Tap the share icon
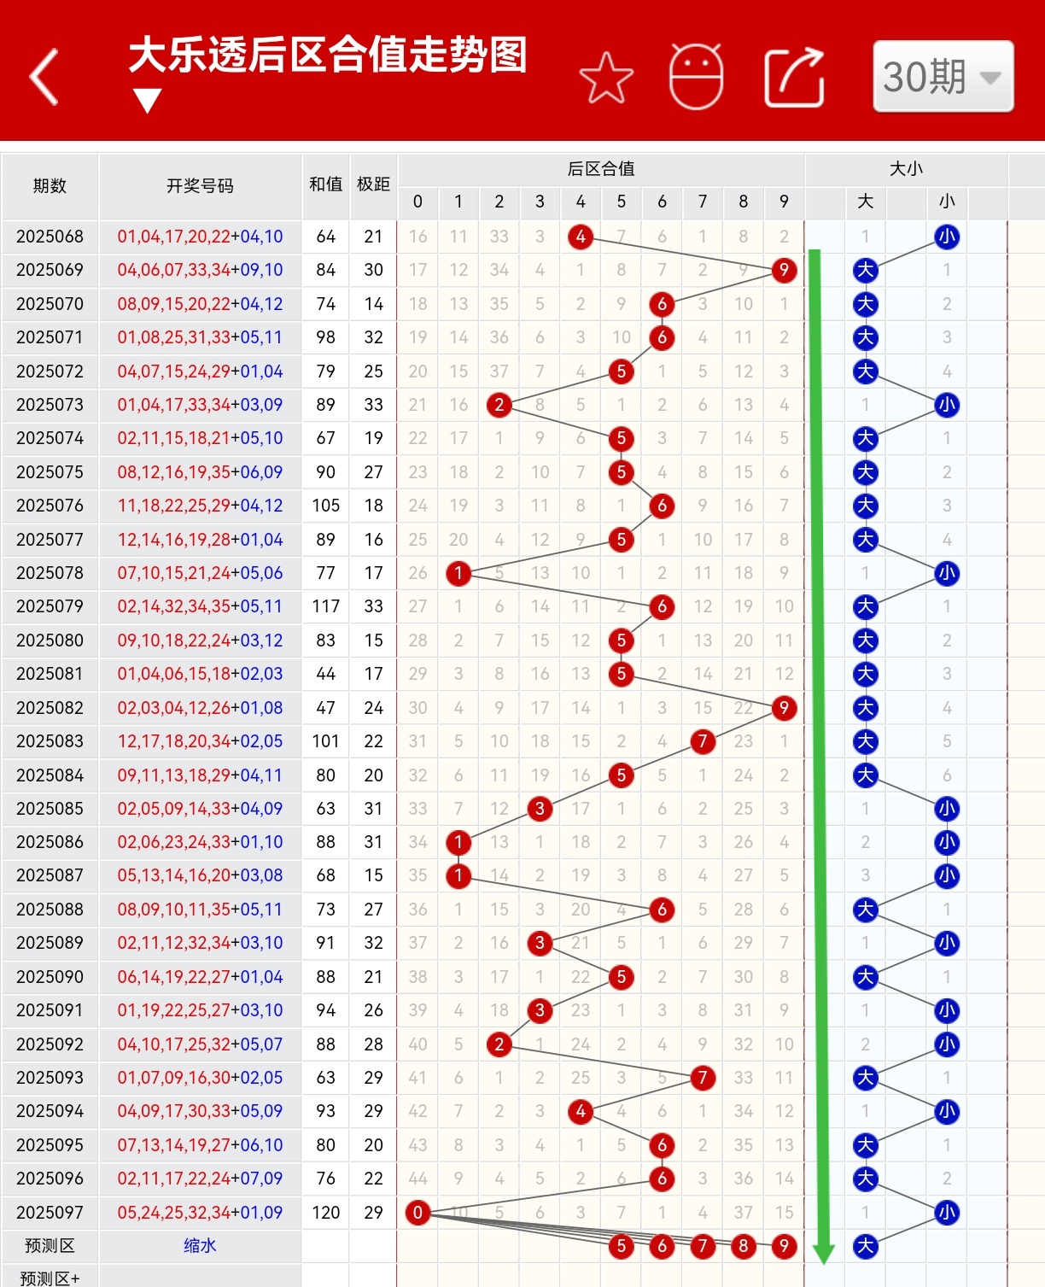Viewport: 1045px width, 1287px height. tap(794, 77)
